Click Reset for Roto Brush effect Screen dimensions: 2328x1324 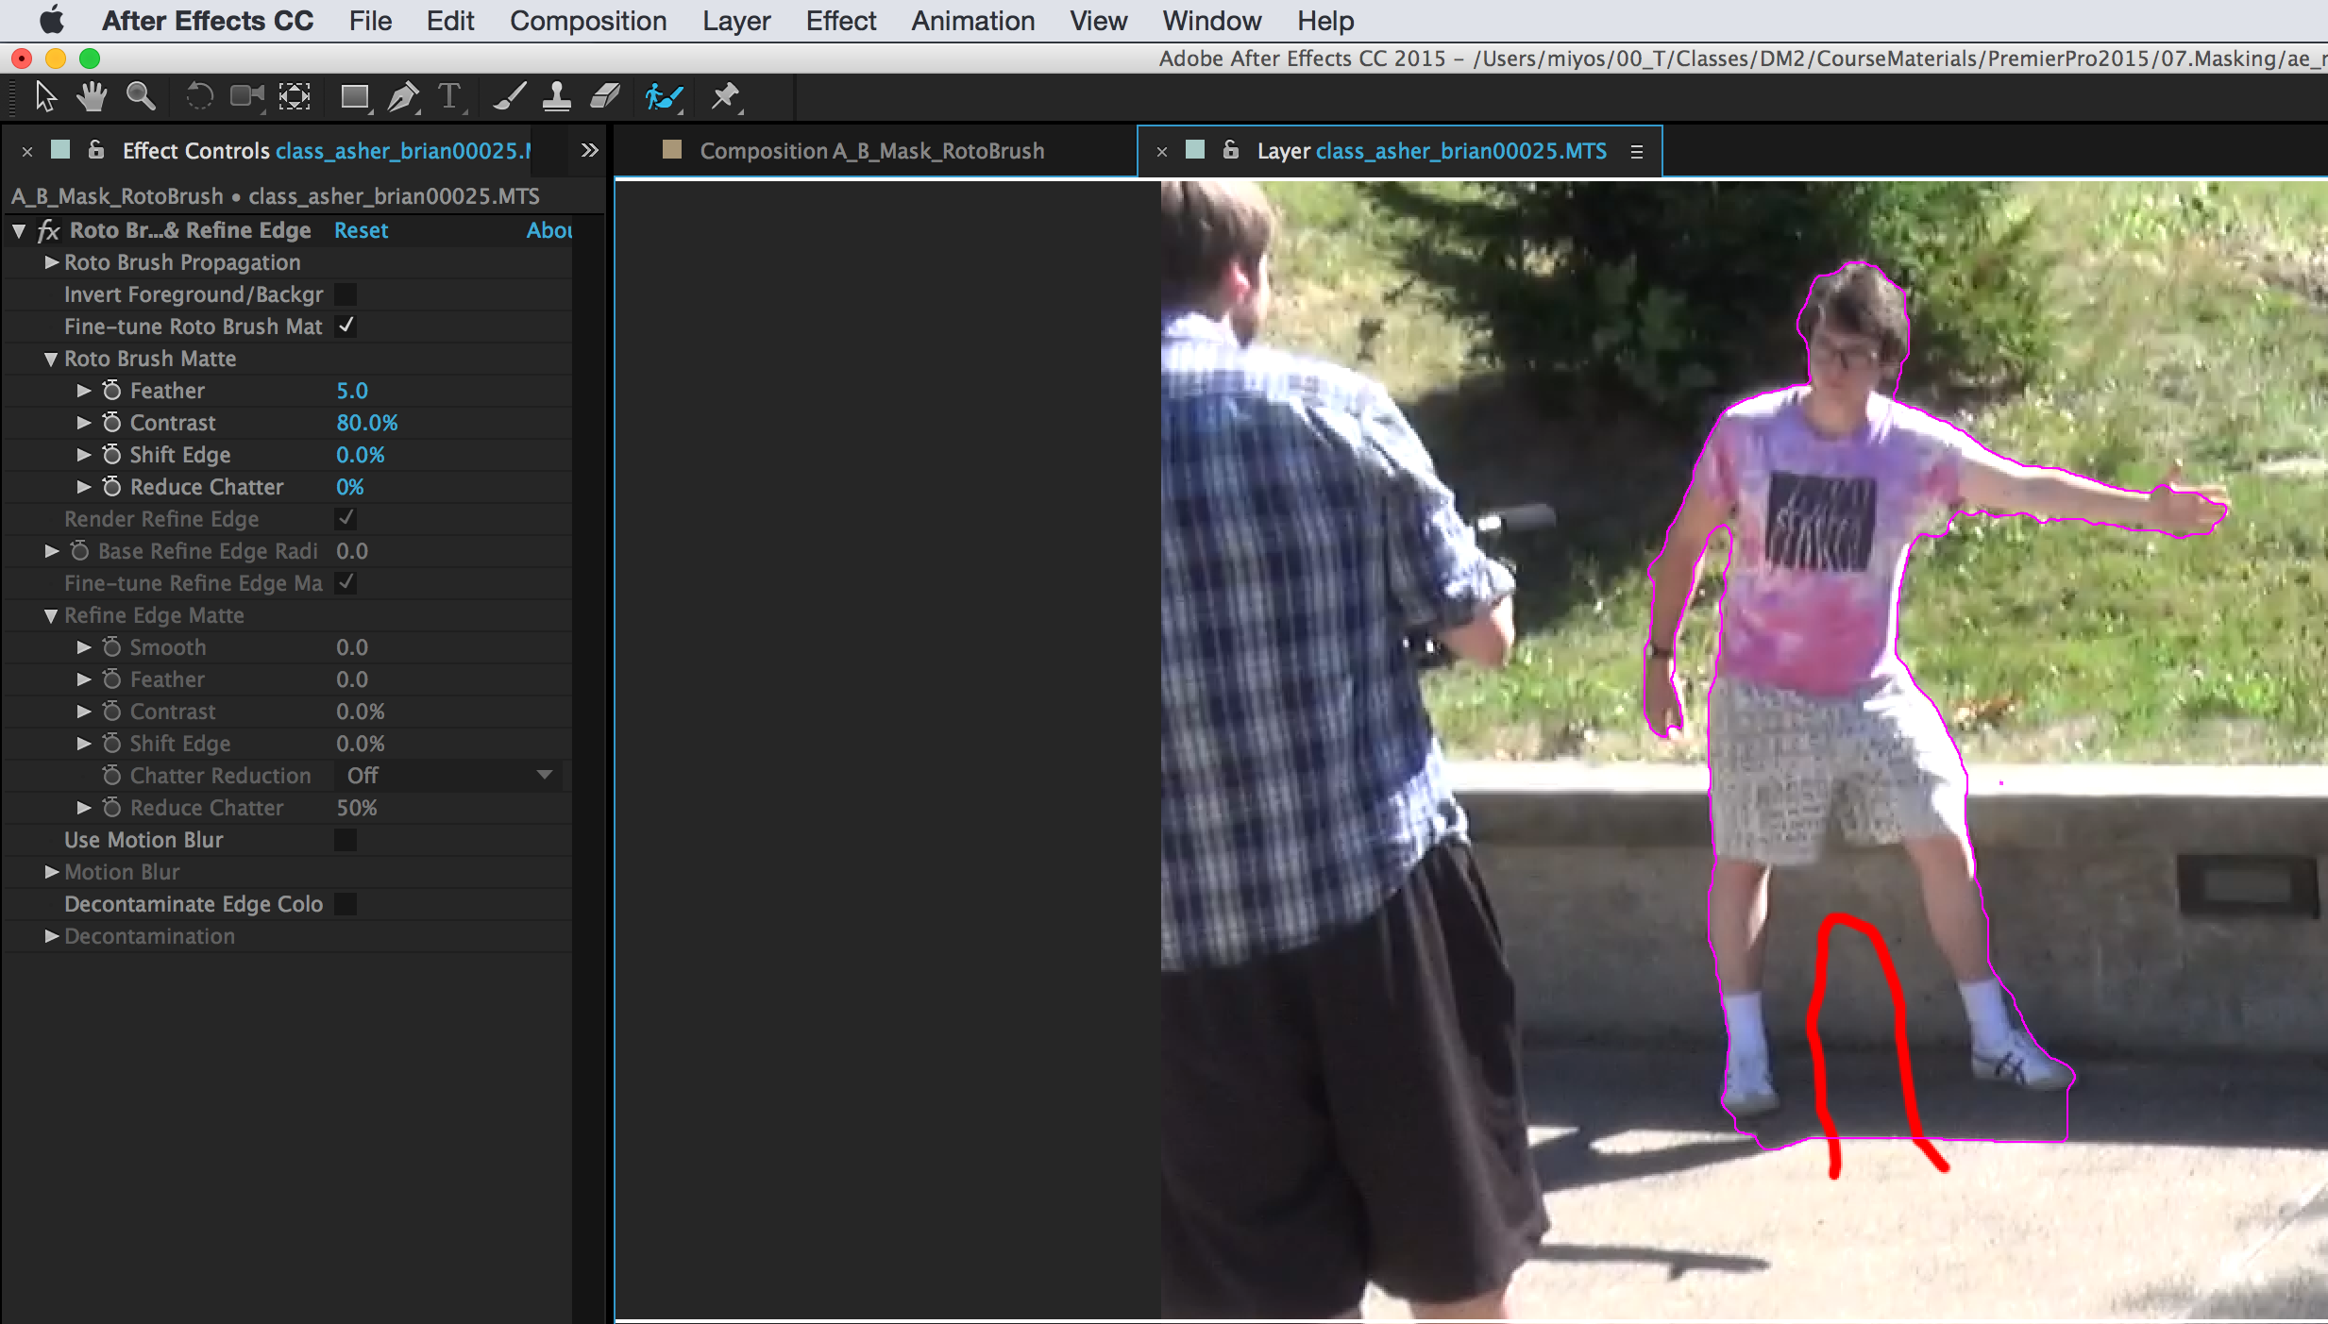pos(361,230)
